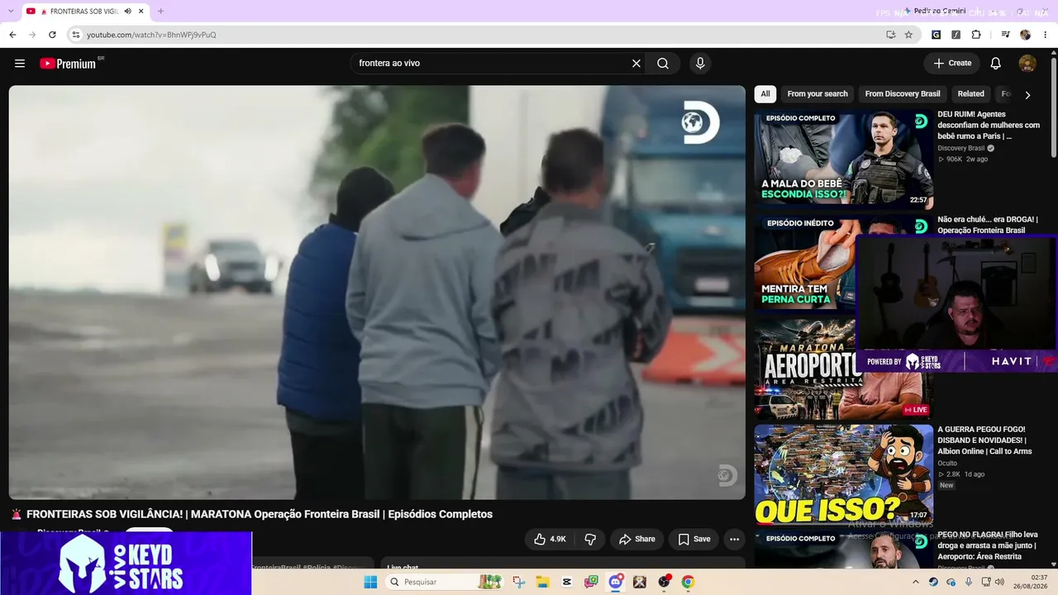Screen dimensions: 1058x595
Task: Open the video title text
Action: (260, 514)
